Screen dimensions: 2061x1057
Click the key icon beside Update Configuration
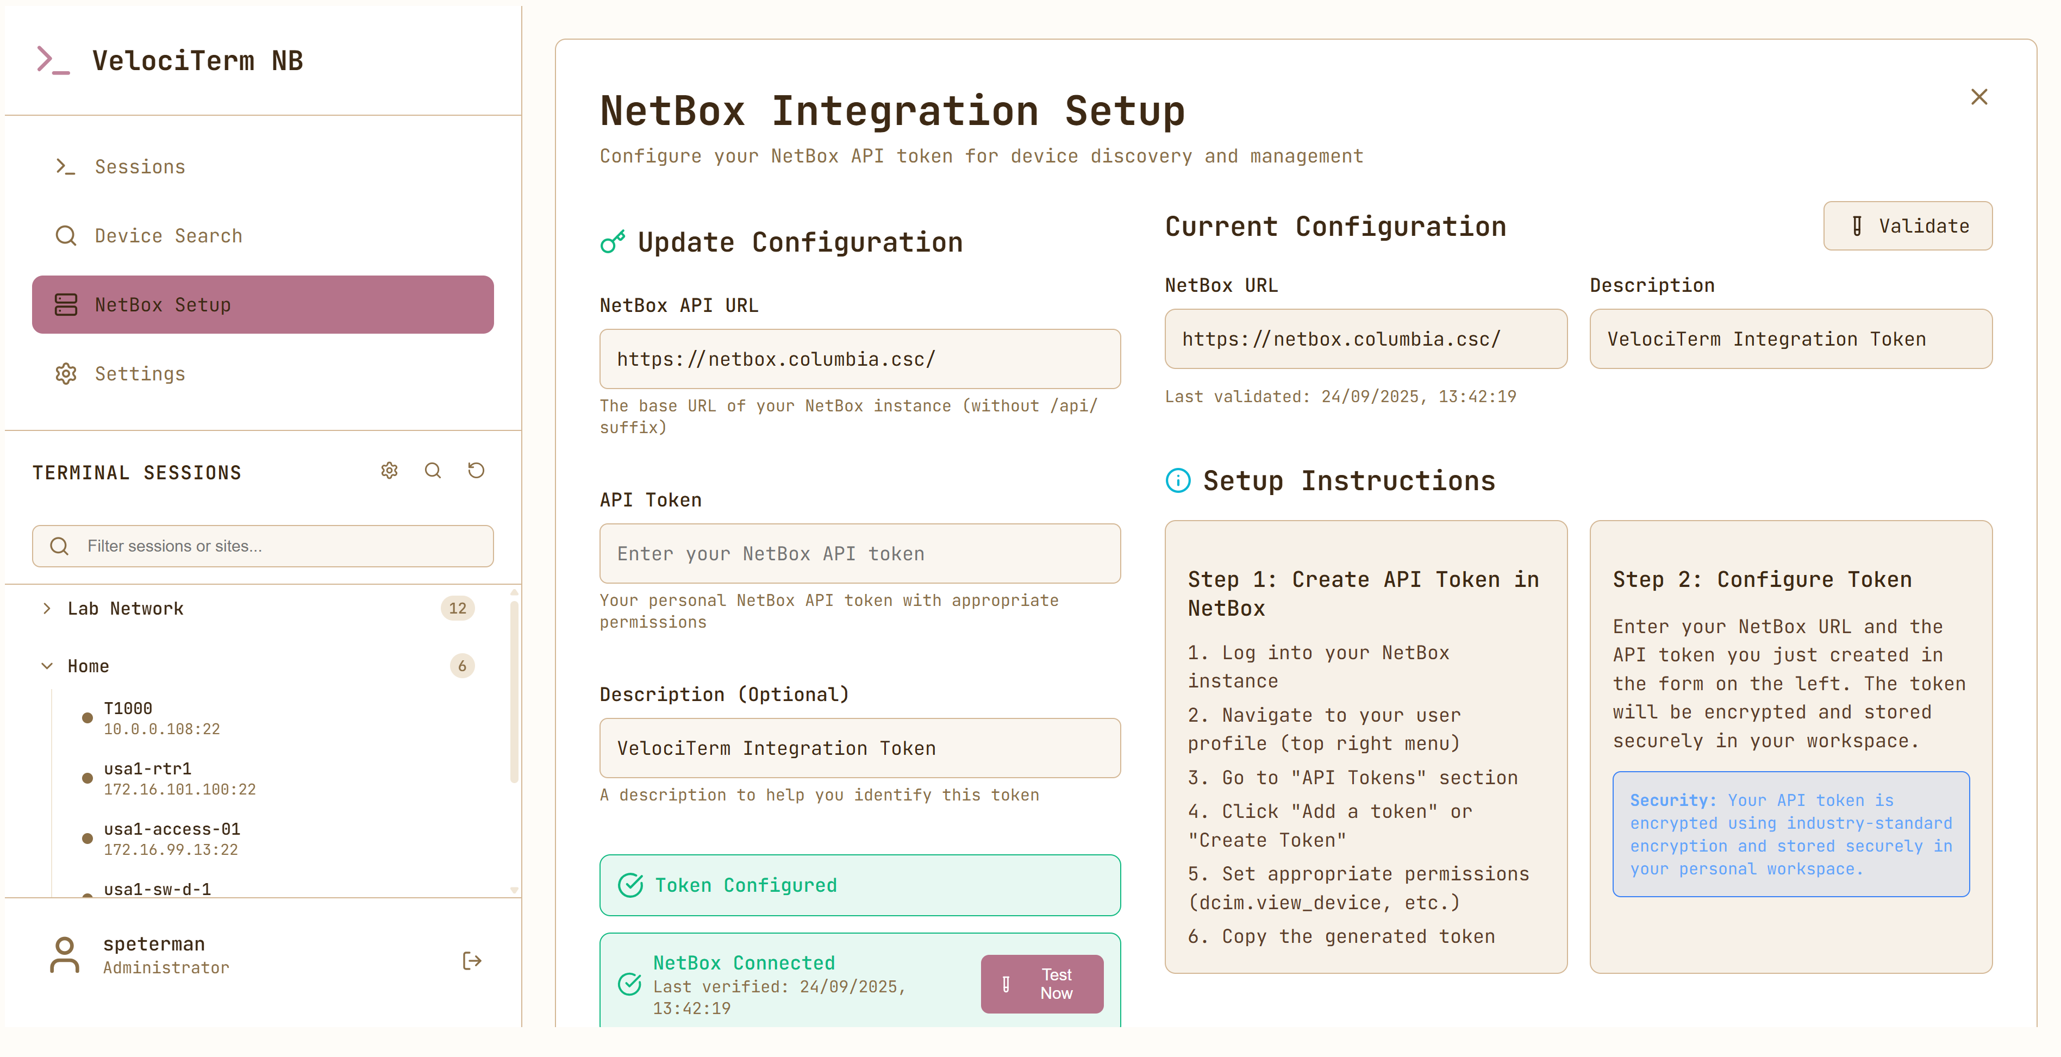click(x=613, y=242)
